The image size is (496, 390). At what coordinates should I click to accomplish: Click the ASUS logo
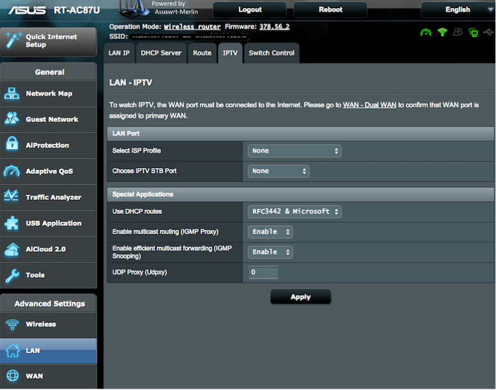27,10
